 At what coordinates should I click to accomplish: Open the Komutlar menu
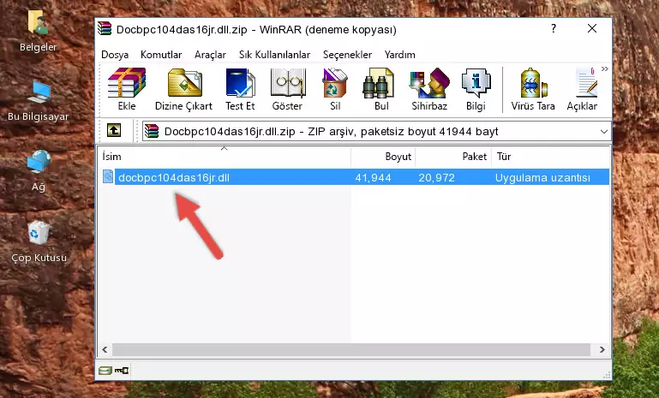tap(161, 55)
